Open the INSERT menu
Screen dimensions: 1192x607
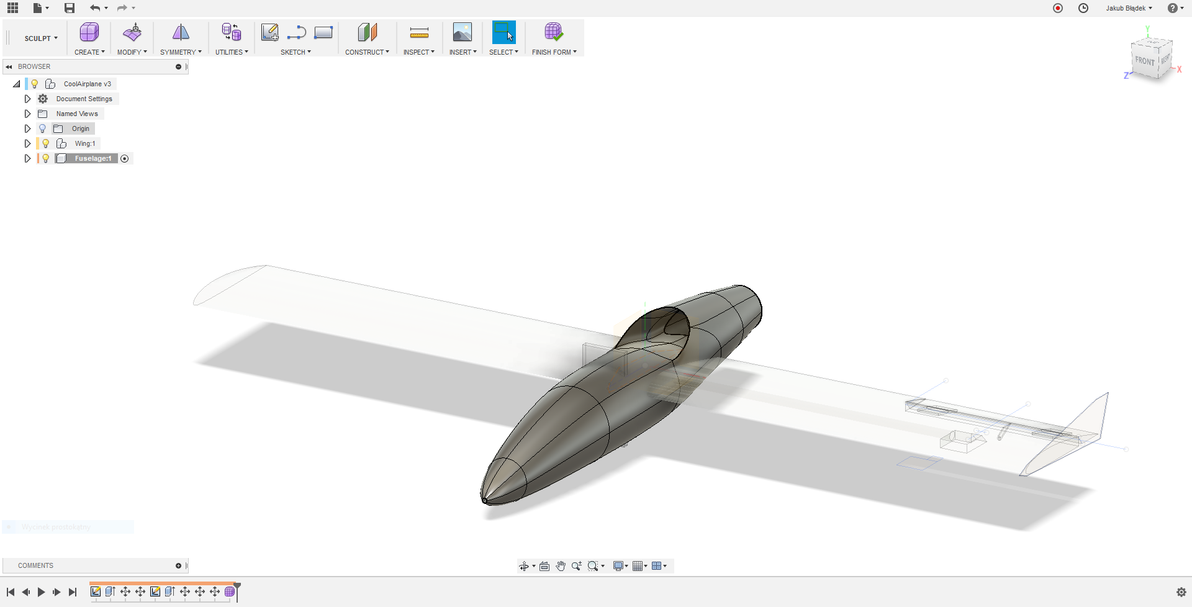click(x=463, y=52)
